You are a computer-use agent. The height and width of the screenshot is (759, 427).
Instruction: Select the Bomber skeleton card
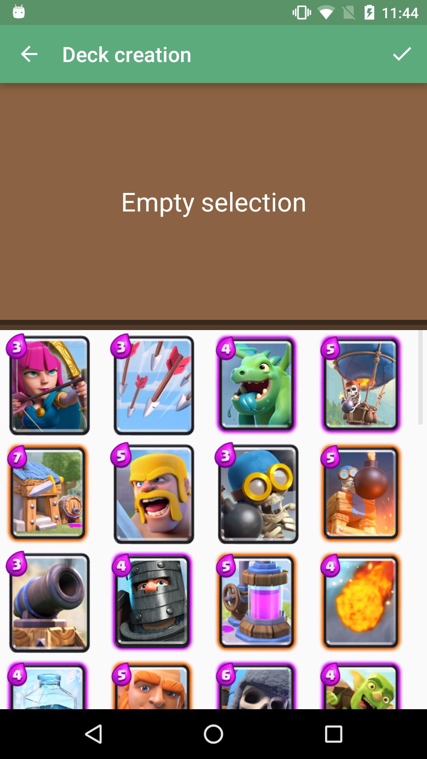point(258,493)
